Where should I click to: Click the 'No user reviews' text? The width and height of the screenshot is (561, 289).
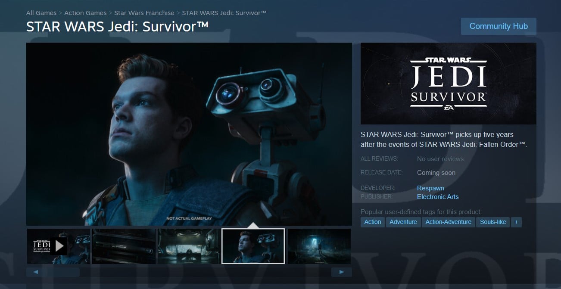click(440, 159)
